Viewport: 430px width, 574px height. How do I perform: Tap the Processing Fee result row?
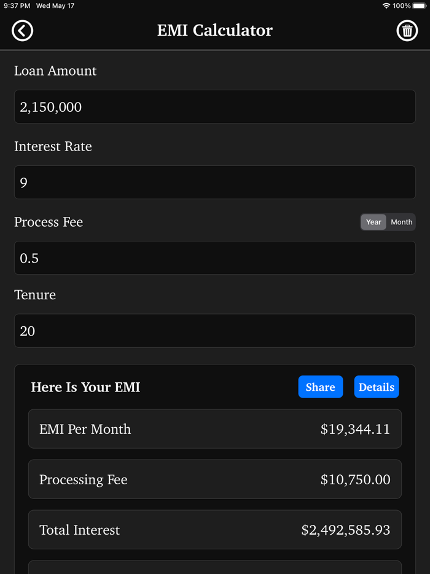215,479
